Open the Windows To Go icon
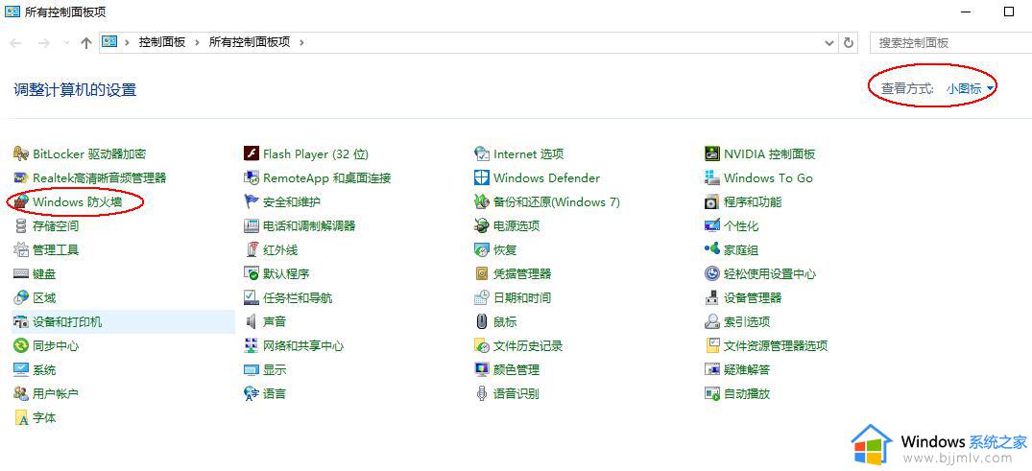The height and width of the screenshot is (471, 1032). click(x=712, y=177)
